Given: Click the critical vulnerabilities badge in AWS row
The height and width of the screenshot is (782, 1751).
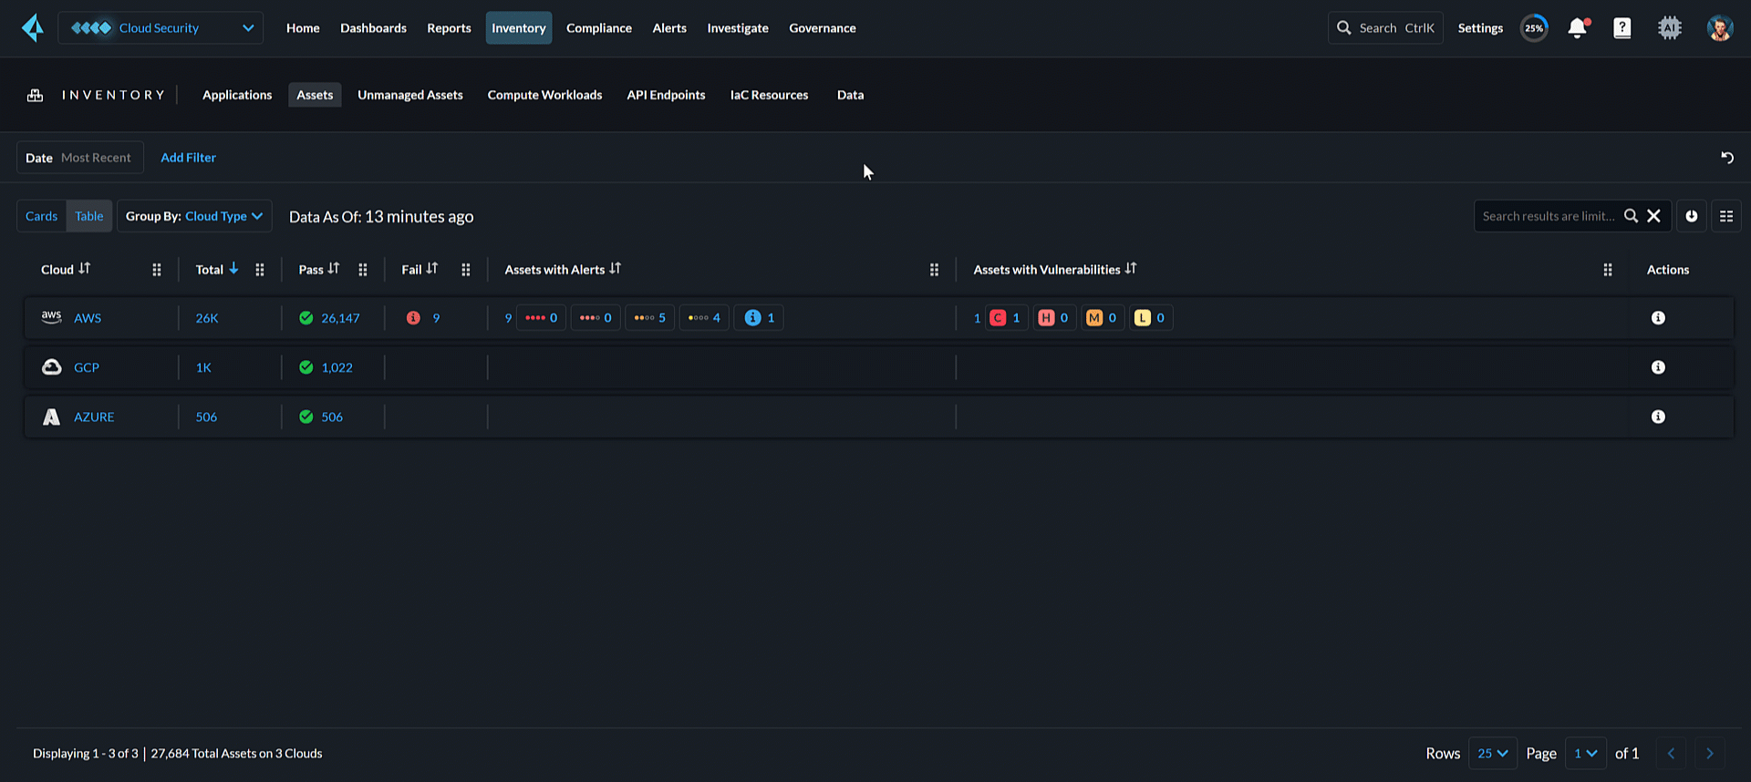Looking at the screenshot, I should 1006,318.
